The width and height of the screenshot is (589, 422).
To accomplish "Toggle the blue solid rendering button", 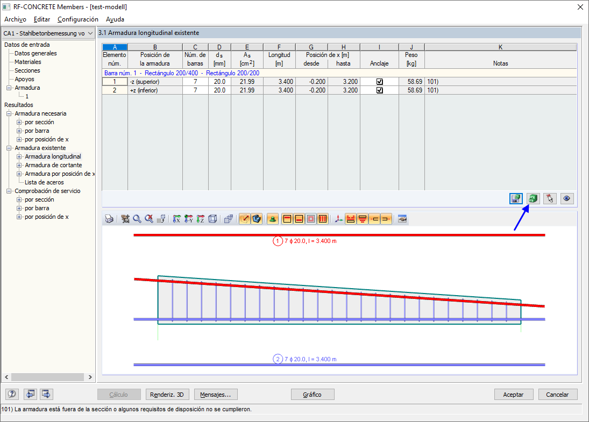I will point(257,219).
